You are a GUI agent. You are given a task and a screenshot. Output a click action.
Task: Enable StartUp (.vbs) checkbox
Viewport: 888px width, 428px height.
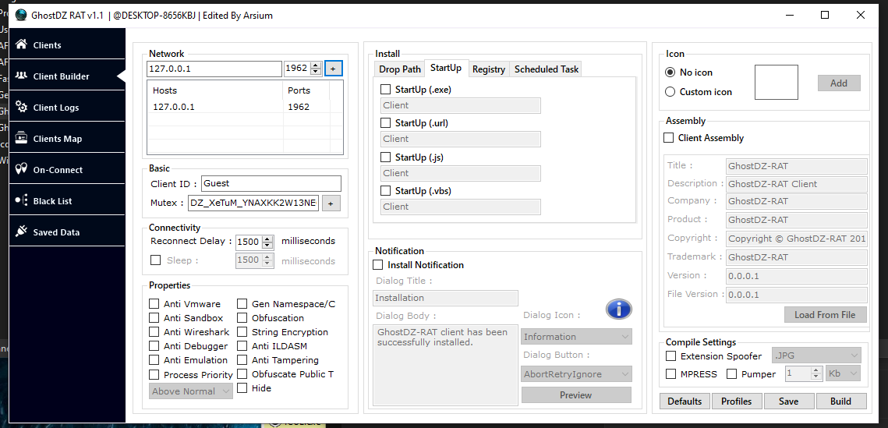[x=386, y=191]
